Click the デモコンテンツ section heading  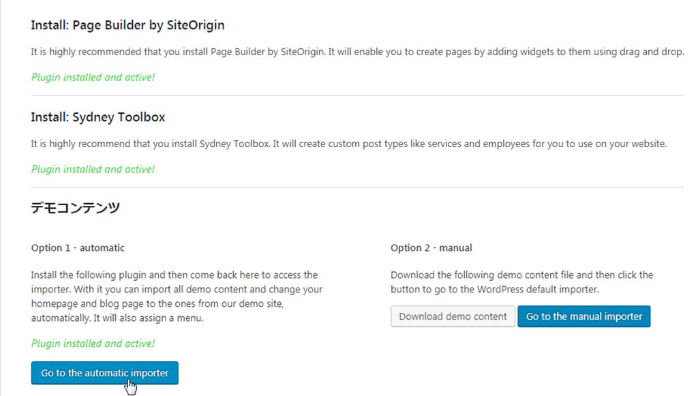pyautogui.click(x=76, y=208)
